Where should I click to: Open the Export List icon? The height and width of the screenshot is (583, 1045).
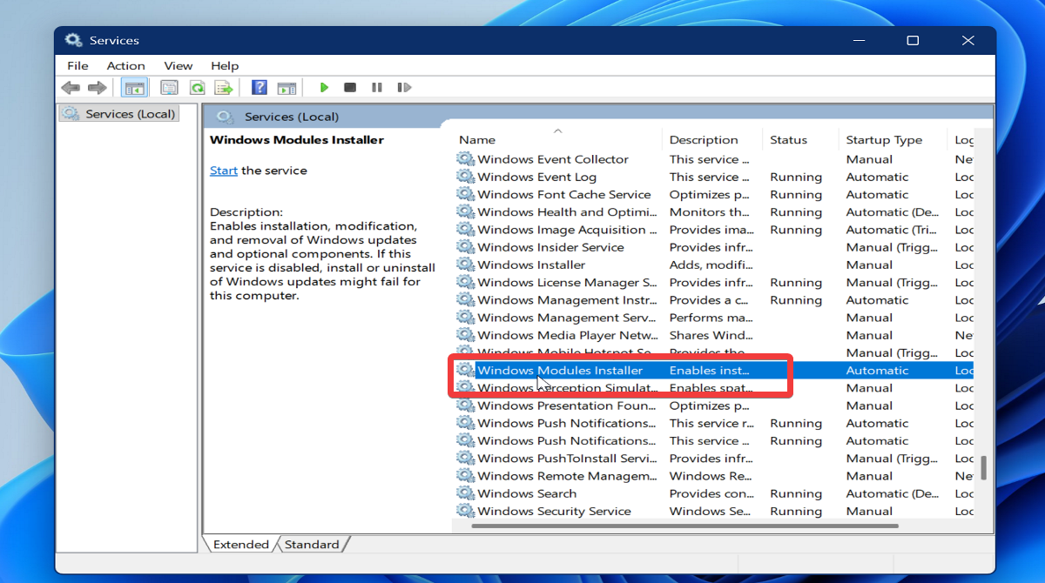(224, 87)
